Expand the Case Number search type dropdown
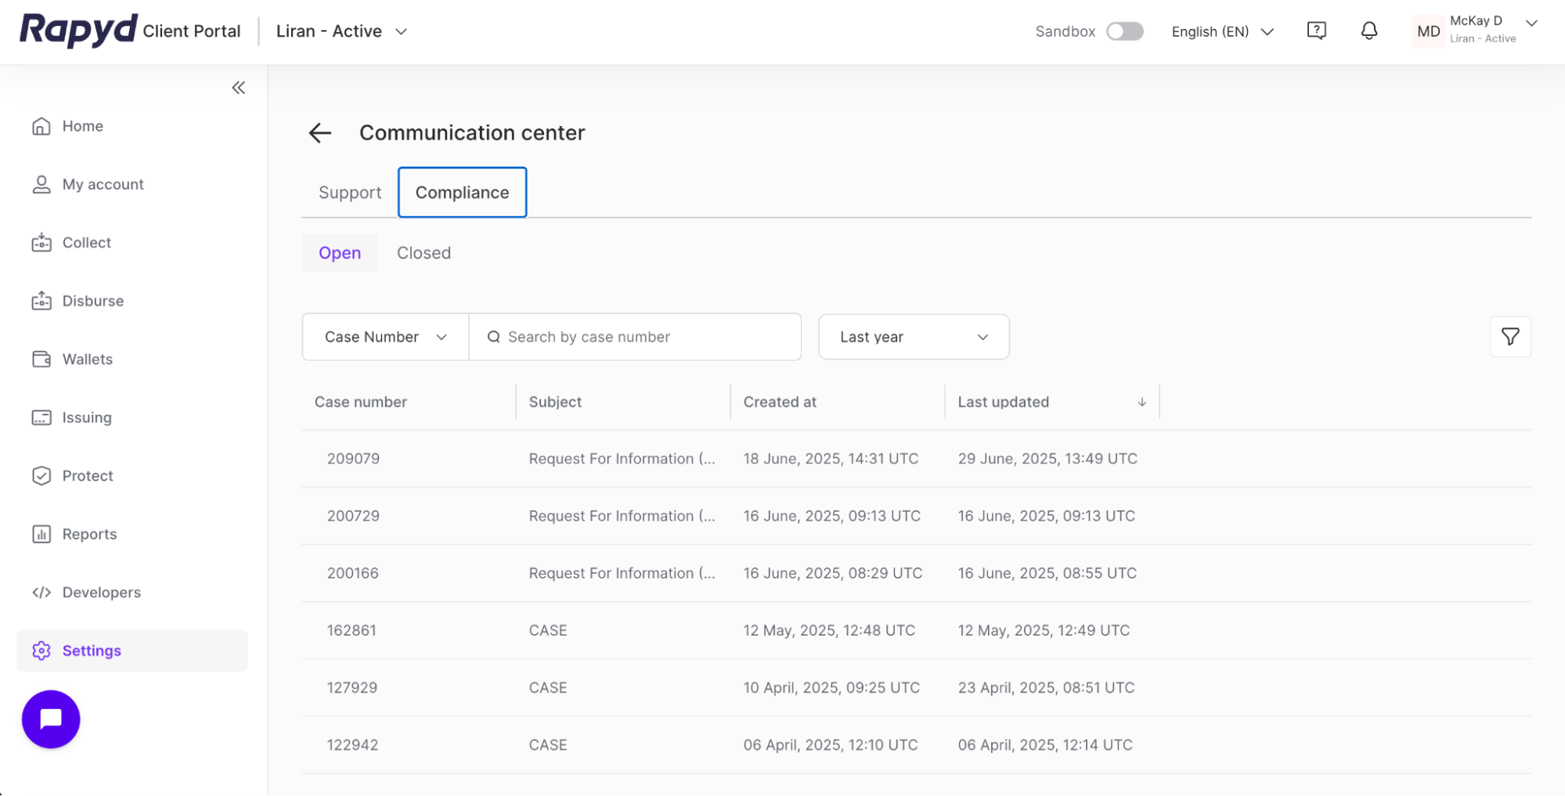Image resolution: width=1565 pixels, height=796 pixels. tap(384, 337)
